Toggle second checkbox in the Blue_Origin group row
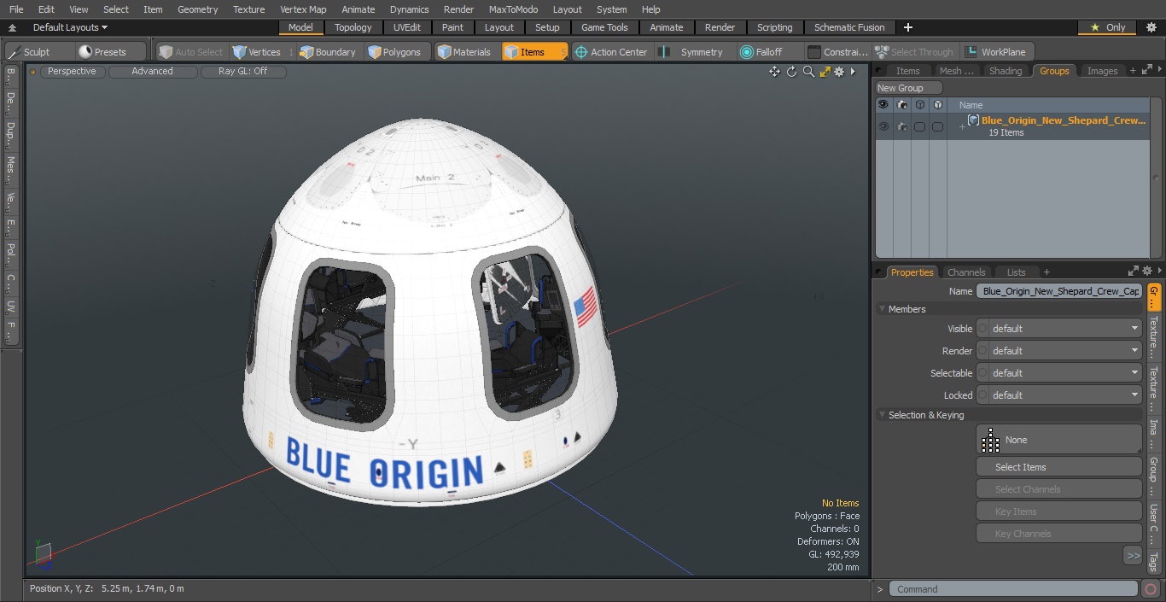The height and width of the screenshot is (602, 1166). (937, 126)
